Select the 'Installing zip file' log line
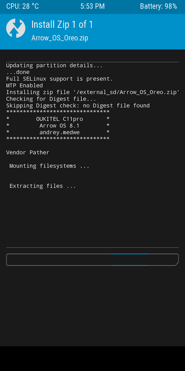The image size is (185, 371). click(93, 92)
